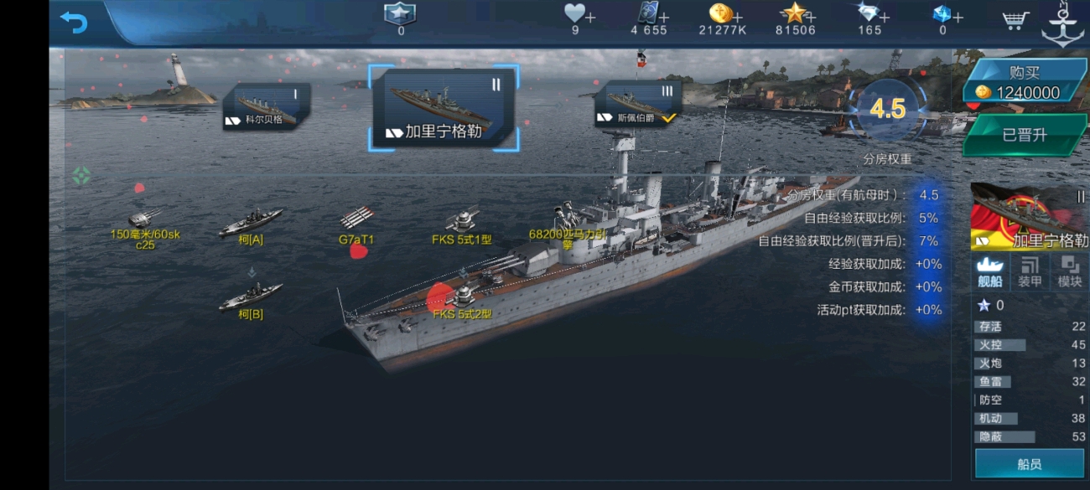Select the 科尔贝格 tier I ship card

266,107
